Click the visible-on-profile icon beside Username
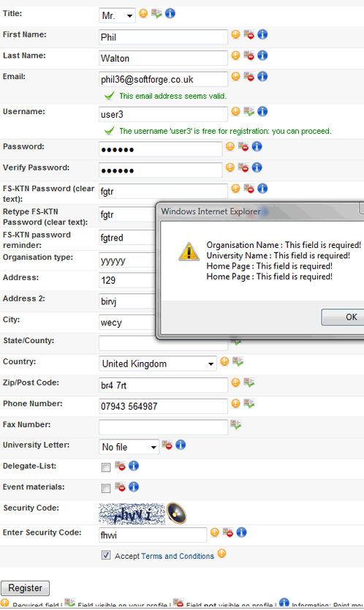This screenshot has height=610, width=364. tap(249, 111)
